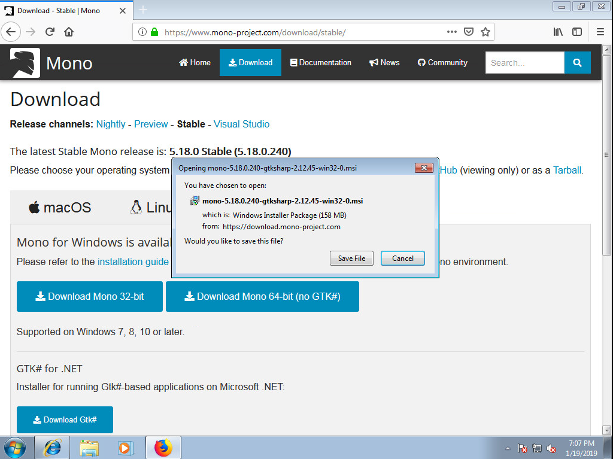This screenshot has width=613, height=459.
Task: Click the Firefox taskbar icon
Action: [x=163, y=448]
